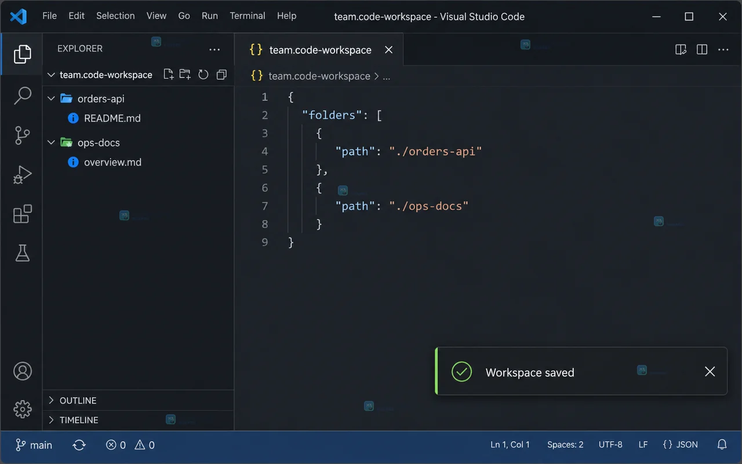Minimize the Visual Studio Code window
The height and width of the screenshot is (464, 742).
click(656, 16)
